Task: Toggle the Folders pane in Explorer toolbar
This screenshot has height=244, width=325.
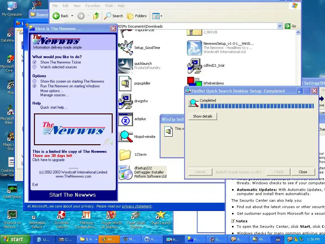Action: (136, 16)
